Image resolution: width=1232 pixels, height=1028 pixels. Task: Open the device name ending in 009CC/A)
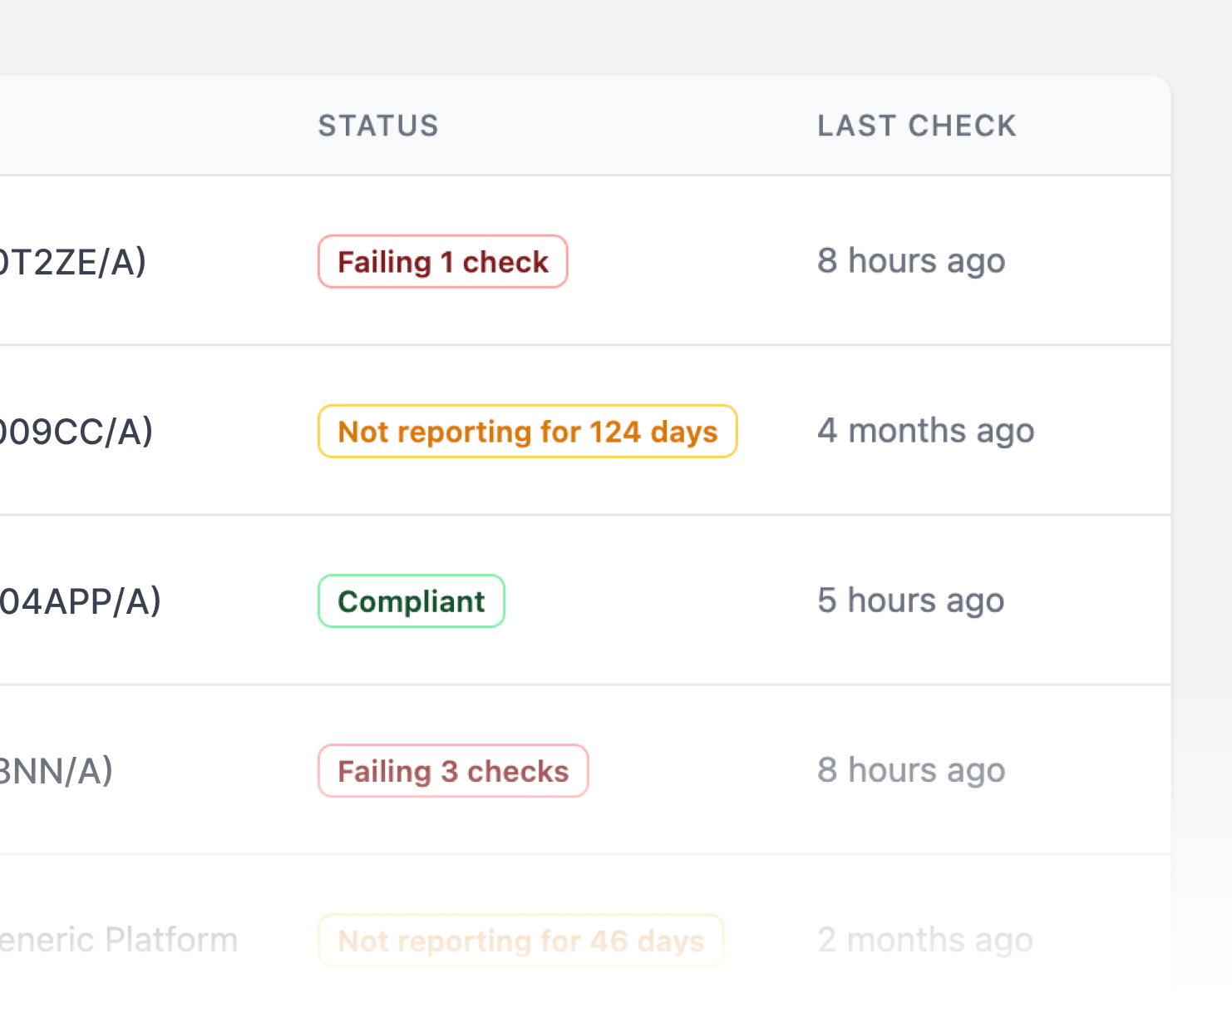76,432
